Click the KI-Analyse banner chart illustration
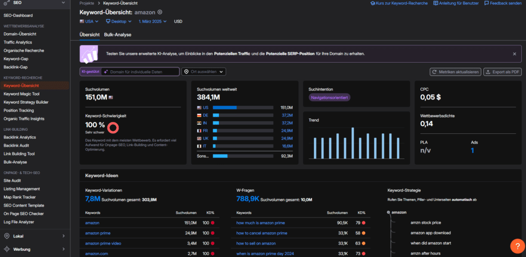Screen dimensions: 526x257 tap(88, 54)
